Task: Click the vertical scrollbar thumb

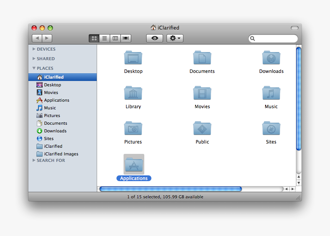Action: pyautogui.click(x=299, y=99)
